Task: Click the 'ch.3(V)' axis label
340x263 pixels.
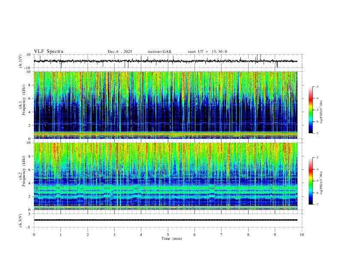Action: (21, 220)
